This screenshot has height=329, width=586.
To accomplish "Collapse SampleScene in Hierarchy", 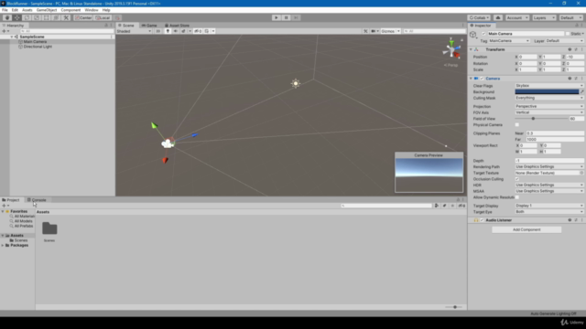I will coord(12,37).
